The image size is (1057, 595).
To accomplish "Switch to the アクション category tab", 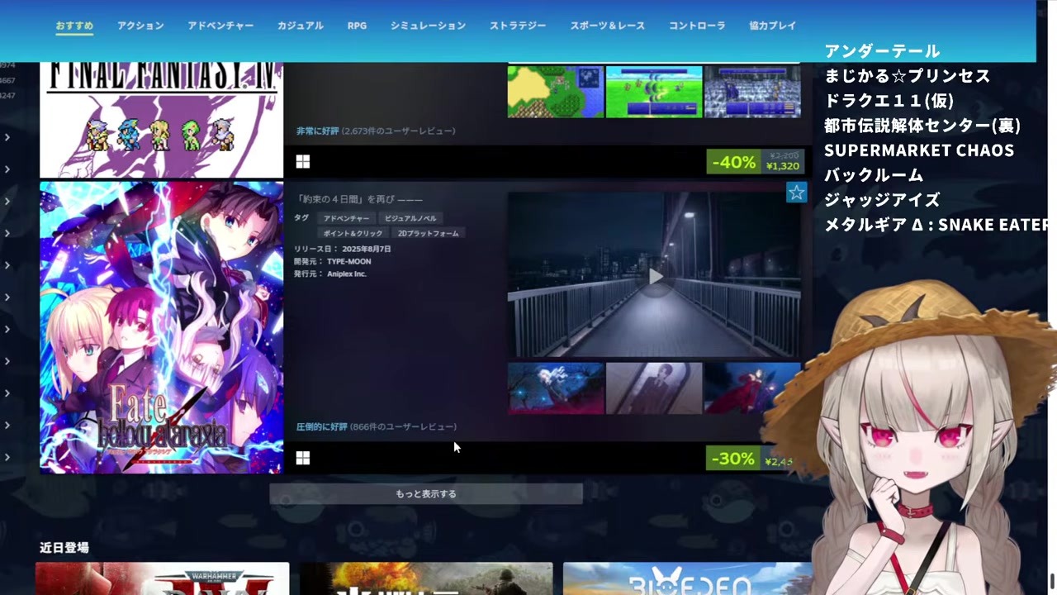I will tap(140, 26).
